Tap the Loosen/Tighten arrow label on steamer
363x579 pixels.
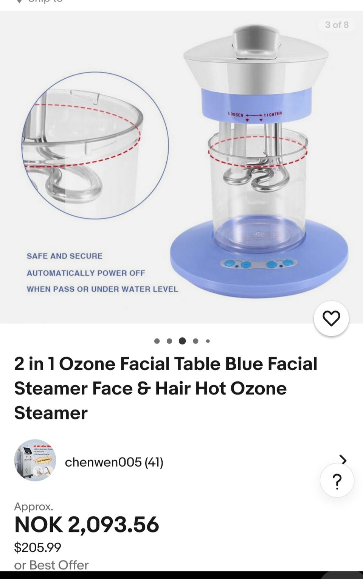point(255,115)
